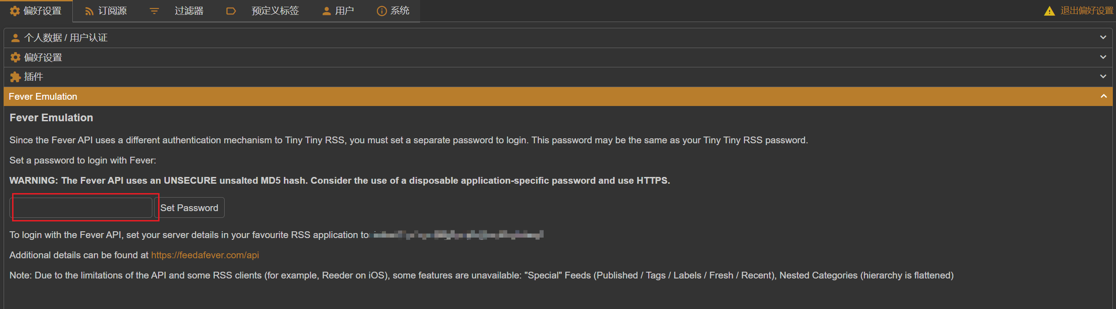Click the orange Fever Emulation header title
Image resolution: width=1116 pixels, height=309 pixels.
tap(43, 97)
